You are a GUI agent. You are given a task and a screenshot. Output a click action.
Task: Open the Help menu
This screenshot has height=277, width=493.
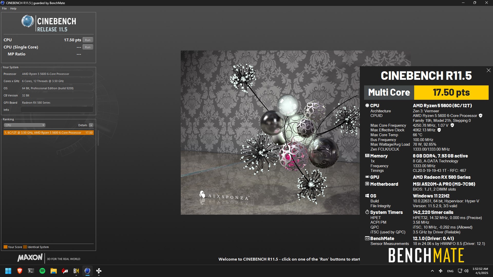point(13,8)
